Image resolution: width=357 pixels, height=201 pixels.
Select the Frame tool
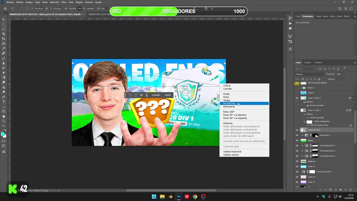click(4, 44)
